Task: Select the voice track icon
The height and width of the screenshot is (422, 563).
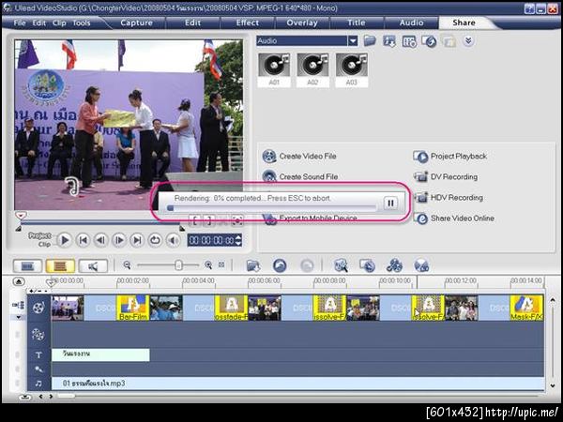Action: [x=38, y=369]
